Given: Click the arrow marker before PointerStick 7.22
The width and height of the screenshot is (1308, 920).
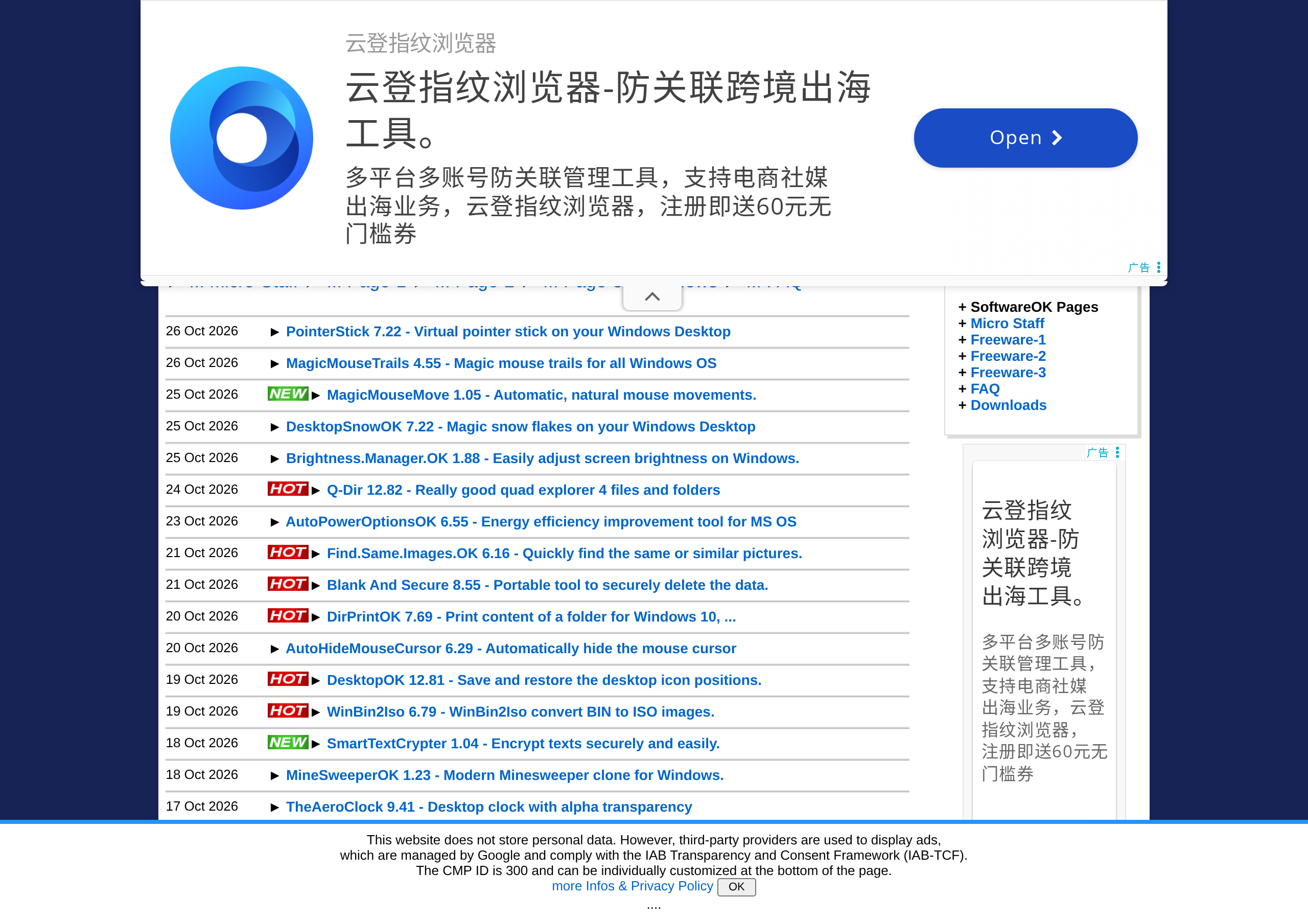Looking at the screenshot, I should (274, 332).
